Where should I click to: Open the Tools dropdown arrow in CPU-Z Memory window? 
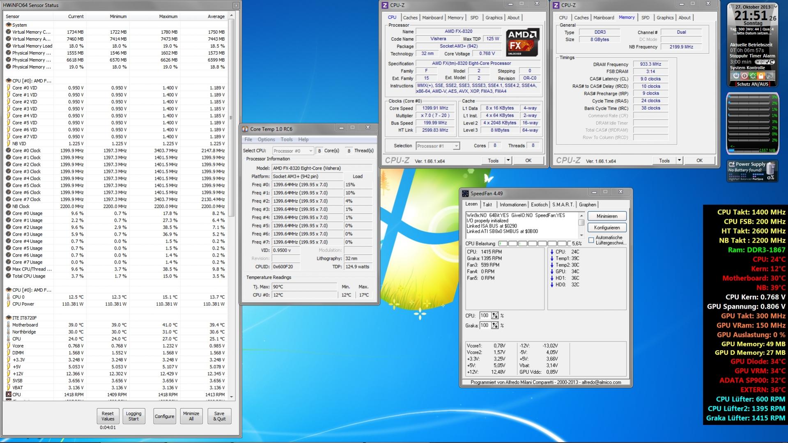click(680, 161)
